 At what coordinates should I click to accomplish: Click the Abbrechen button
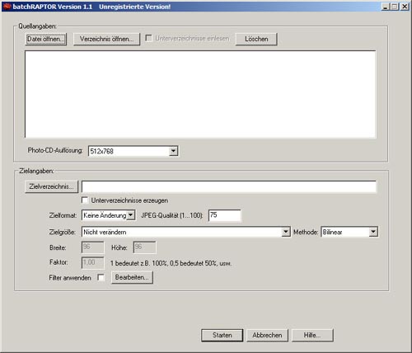267,336
